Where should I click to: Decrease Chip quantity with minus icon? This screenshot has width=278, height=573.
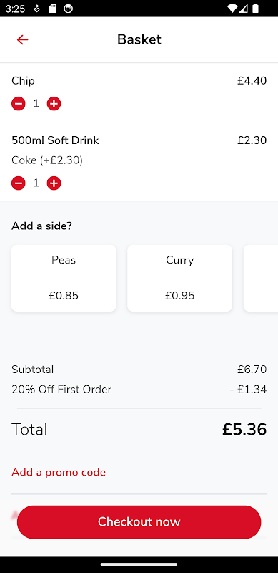tap(19, 104)
